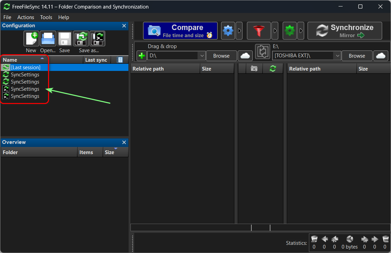This screenshot has height=253, width=391.
Task: Save the current configuration
Action: 65,39
